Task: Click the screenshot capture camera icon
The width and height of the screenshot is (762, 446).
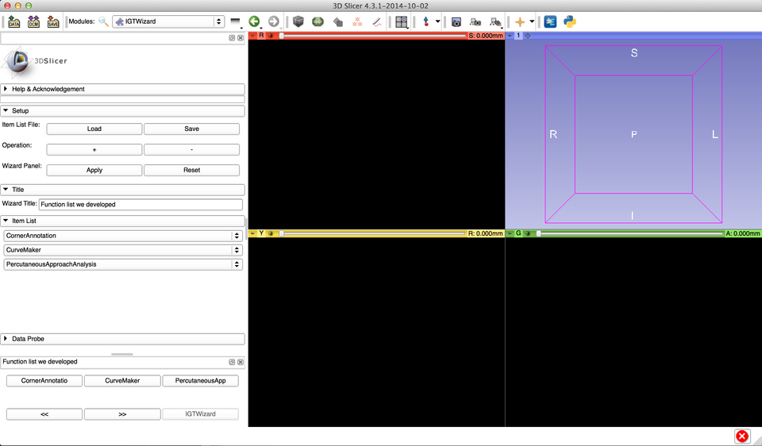Action: pyautogui.click(x=456, y=21)
